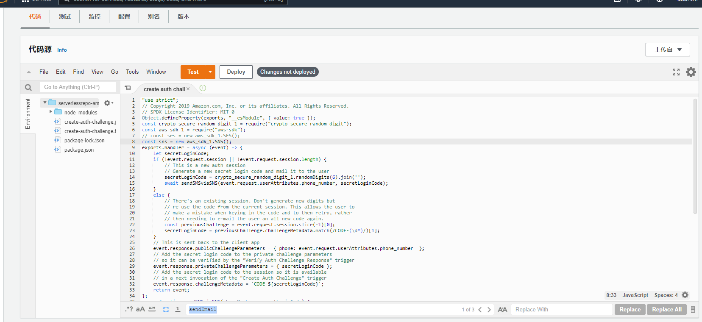The image size is (702, 322).
Task: Go to previous search match arrow
Action: 480,310
